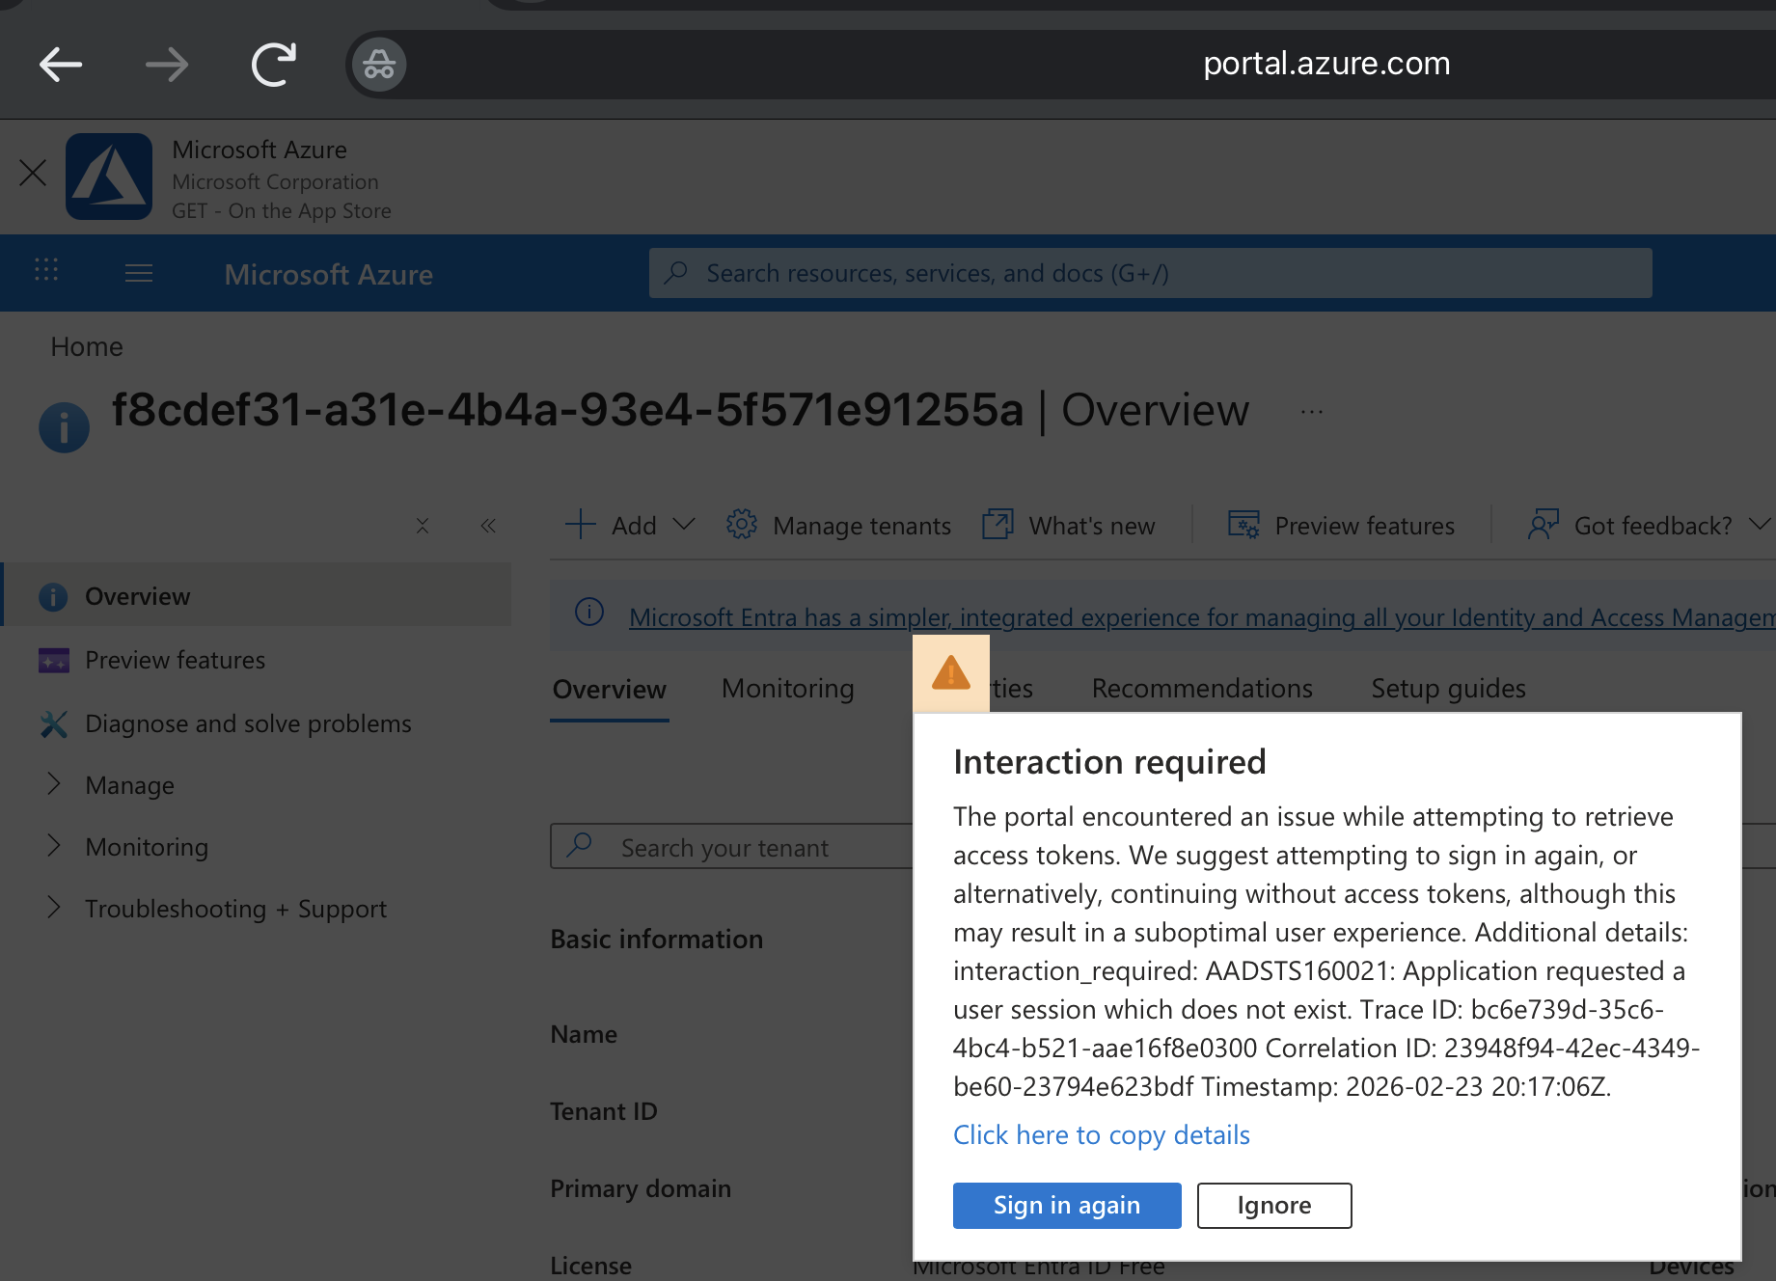
Task: Click the Got feedback? person icon
Action: [1543, 524]
